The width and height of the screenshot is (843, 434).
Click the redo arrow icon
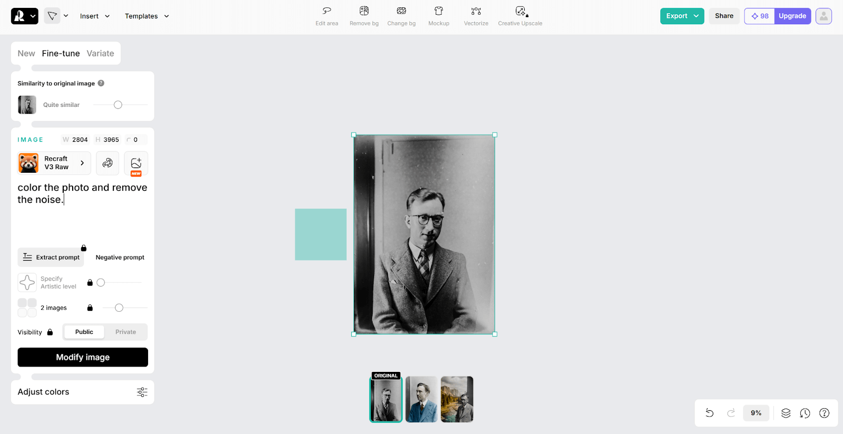pos(731,413)
